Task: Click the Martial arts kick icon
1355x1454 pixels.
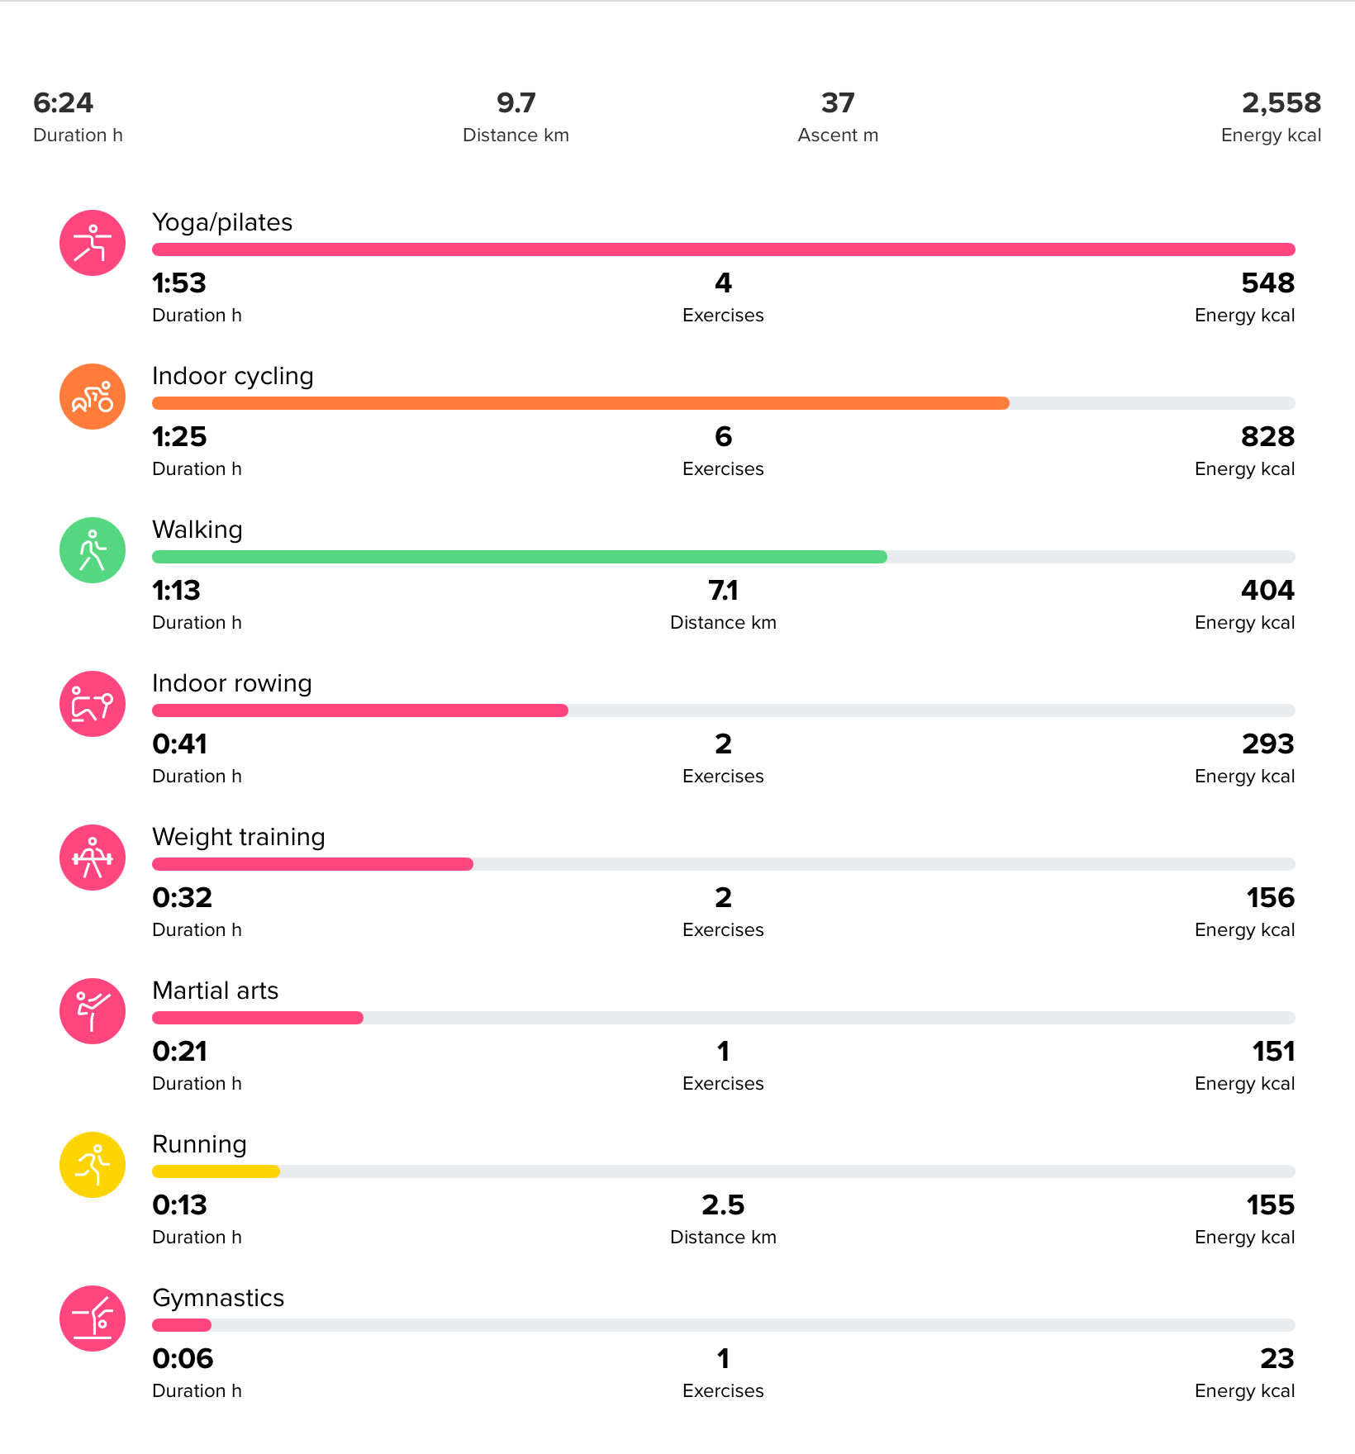Action: click(x=93, y=1011)
